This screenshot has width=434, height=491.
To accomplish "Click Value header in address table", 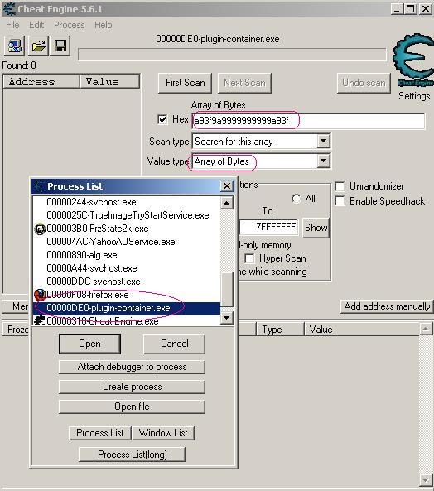I will (362, 330).
